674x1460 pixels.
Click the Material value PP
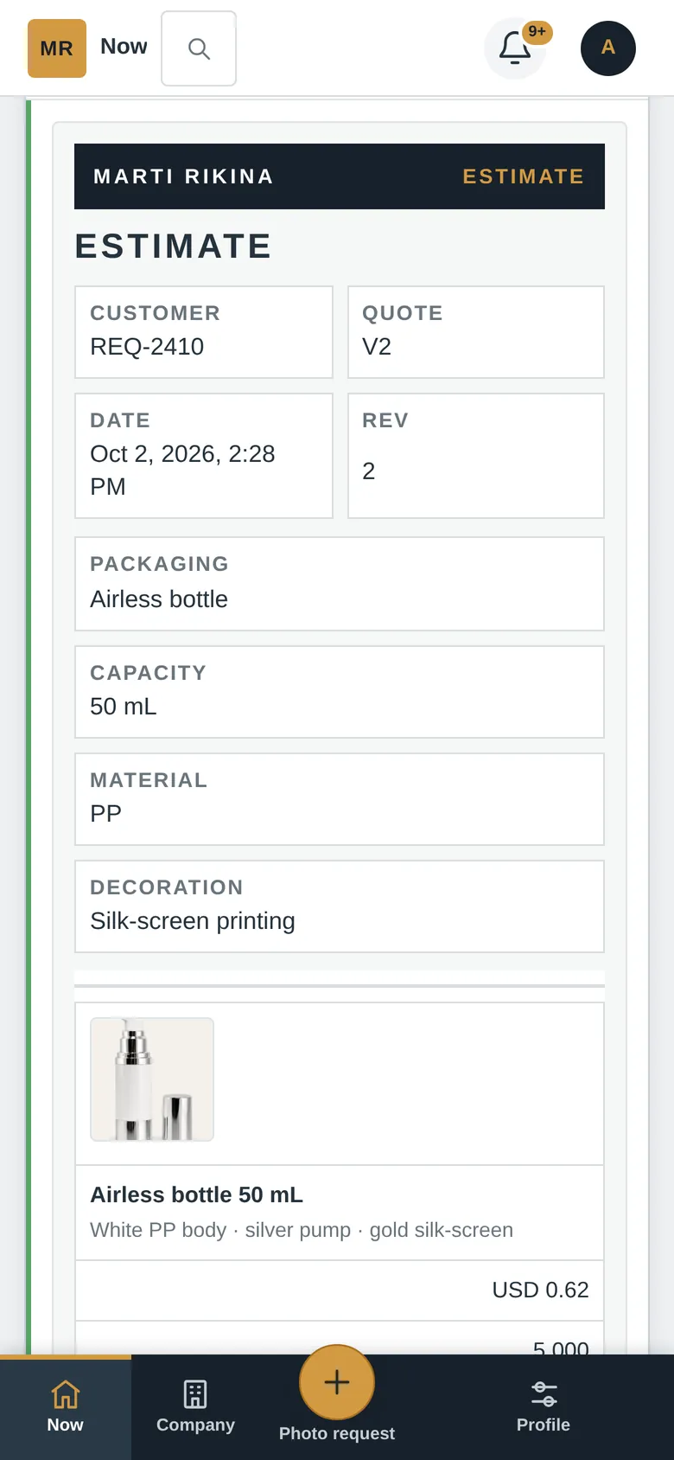click(105, 814)
